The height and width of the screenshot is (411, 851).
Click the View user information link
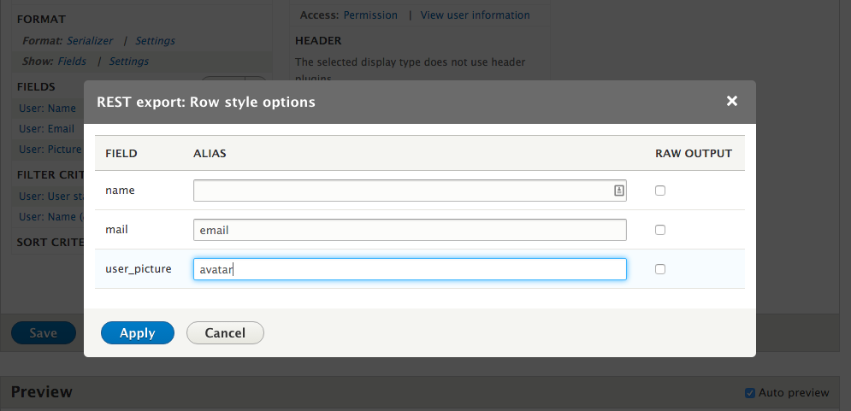pyautogui.click(x=475, y=15)
